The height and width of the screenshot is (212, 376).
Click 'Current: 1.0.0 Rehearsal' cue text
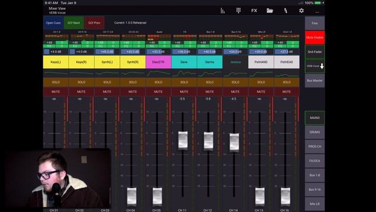(130, 22)
